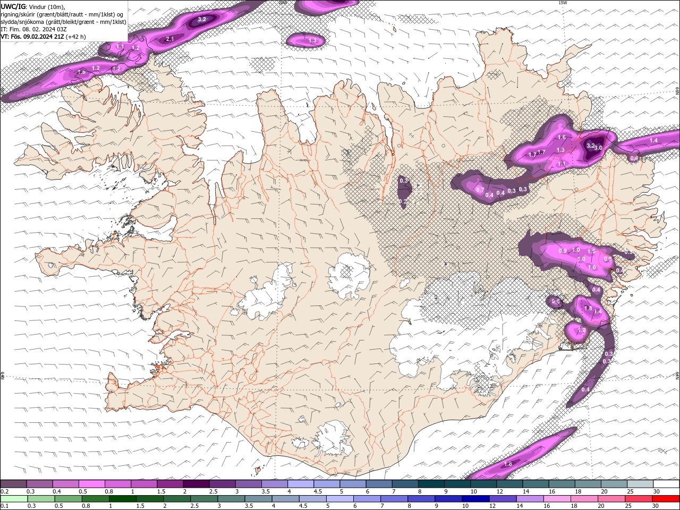680x510 pixels.
Task: Click the '15W' longitude label
Action: coord(563,3)
